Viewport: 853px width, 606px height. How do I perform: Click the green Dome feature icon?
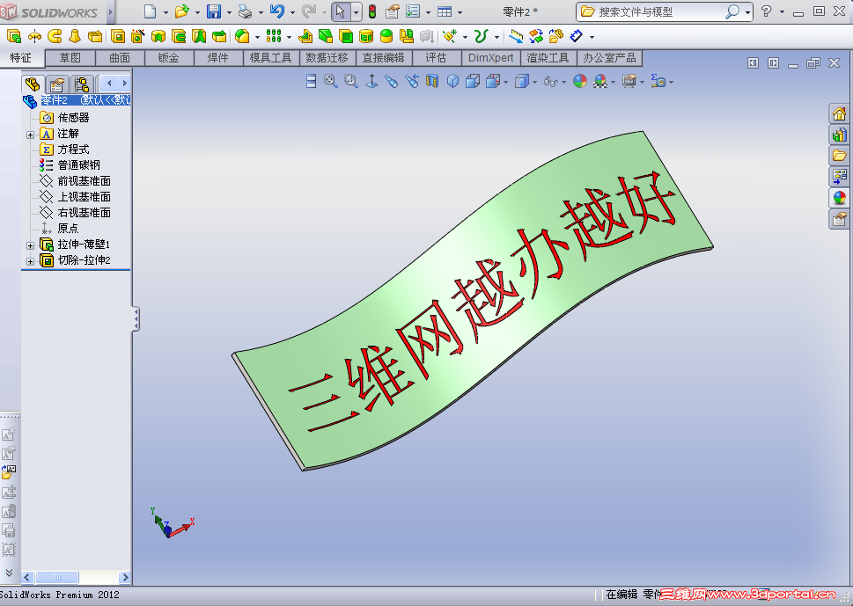click(x=386, y=36)
